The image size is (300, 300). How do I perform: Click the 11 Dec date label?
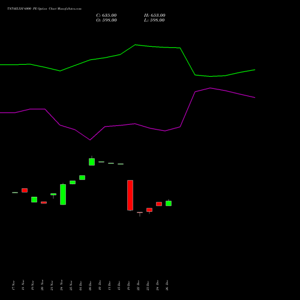tap(109, 285)
